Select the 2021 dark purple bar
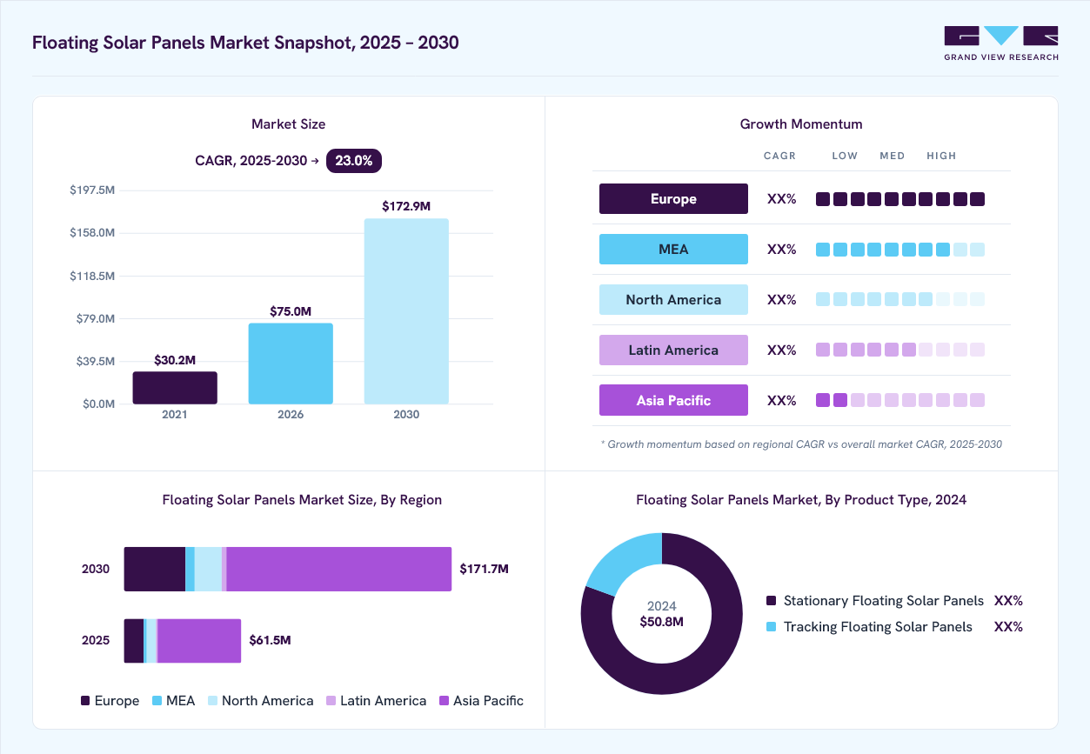 pos(175,388)
